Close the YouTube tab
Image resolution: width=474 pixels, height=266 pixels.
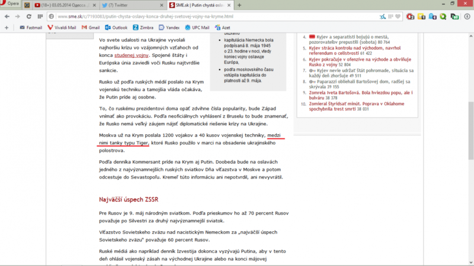point(94,5)
